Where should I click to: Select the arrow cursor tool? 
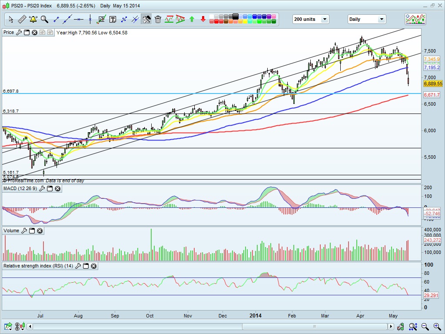point(11,19)
